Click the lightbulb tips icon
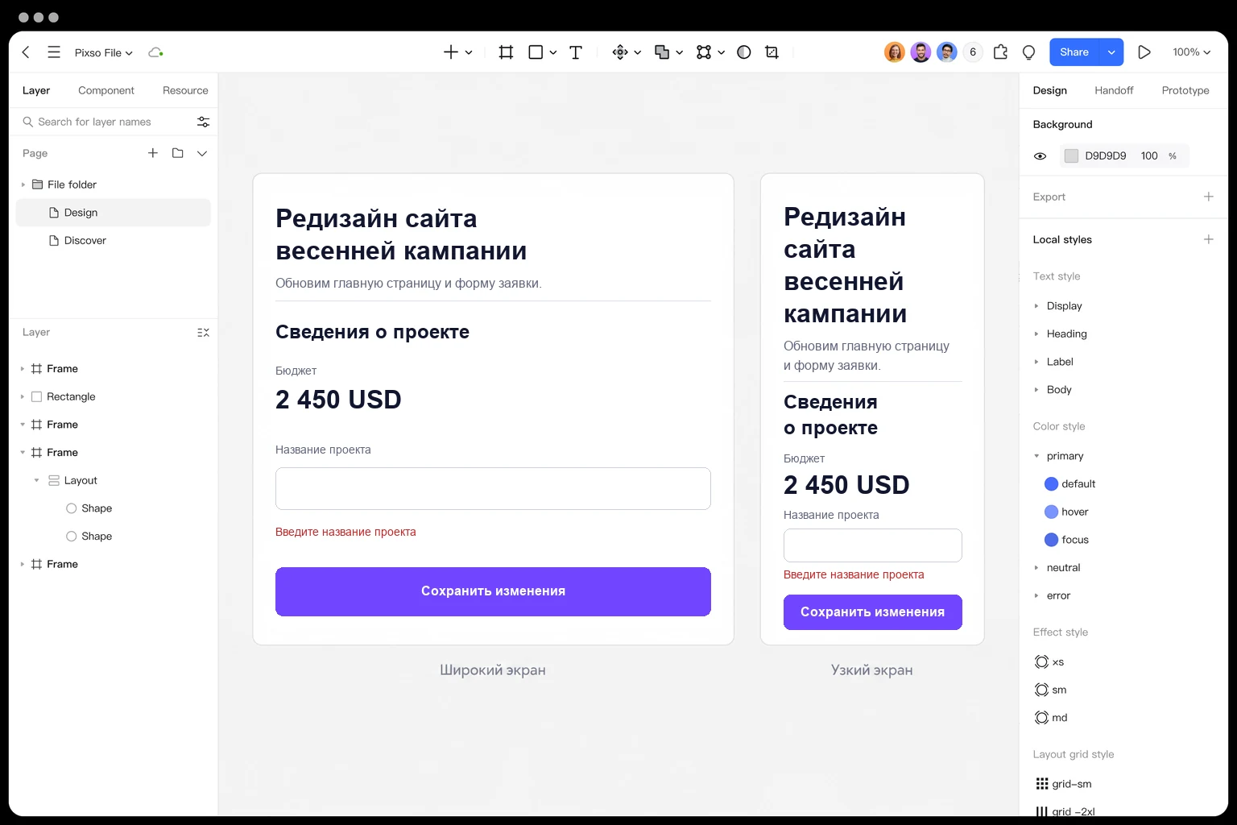 tap(1028, 52)
